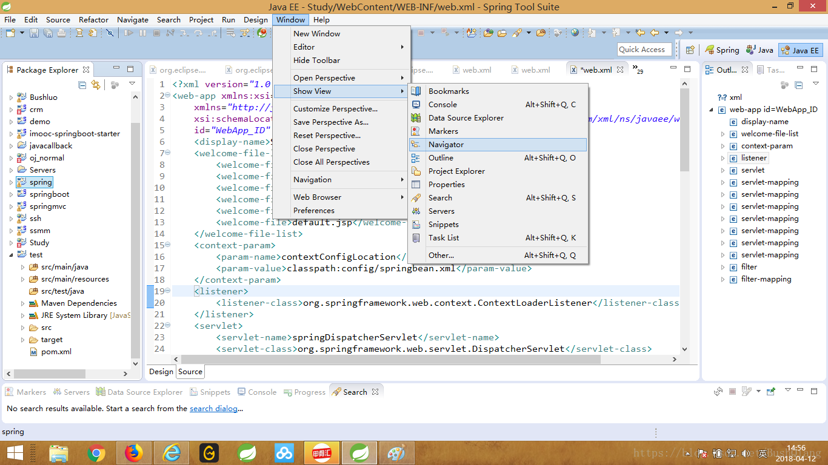The width and height of the screenshot is (828, 465).
Task: Collapse the servlet fold marker at line 22
Action: 167,325
